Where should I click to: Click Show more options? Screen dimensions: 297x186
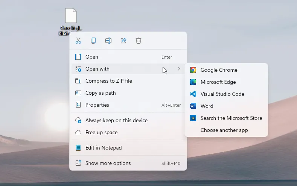click(x=128, y=163)
